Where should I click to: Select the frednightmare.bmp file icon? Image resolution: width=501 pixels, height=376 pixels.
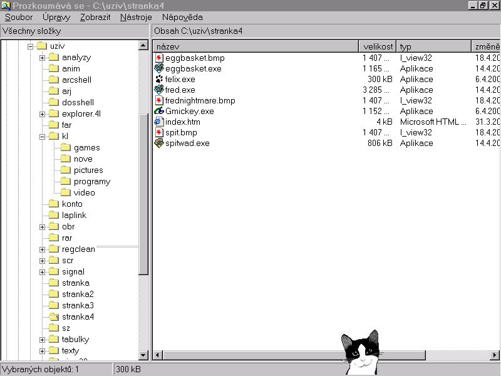[159, 101]
